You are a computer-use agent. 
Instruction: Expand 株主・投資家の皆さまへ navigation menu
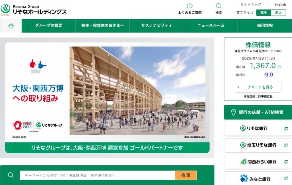coord(103,26)
